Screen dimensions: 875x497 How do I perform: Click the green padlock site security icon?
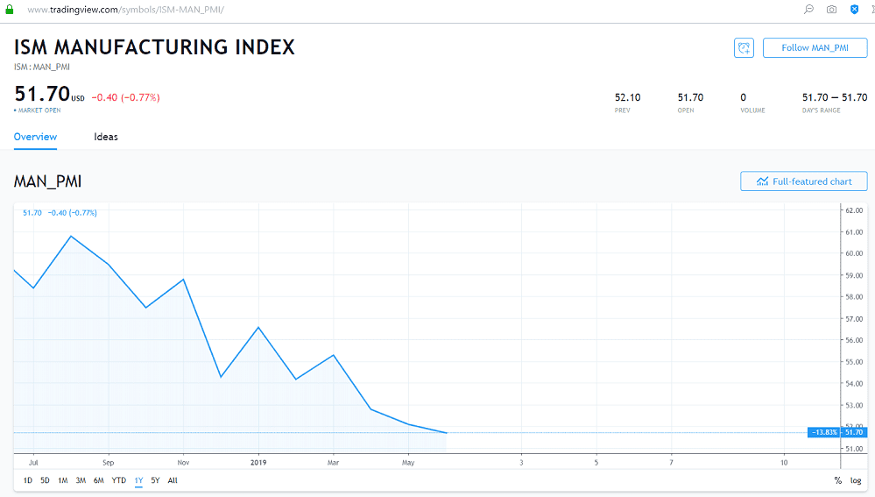[x=10, y=9]
